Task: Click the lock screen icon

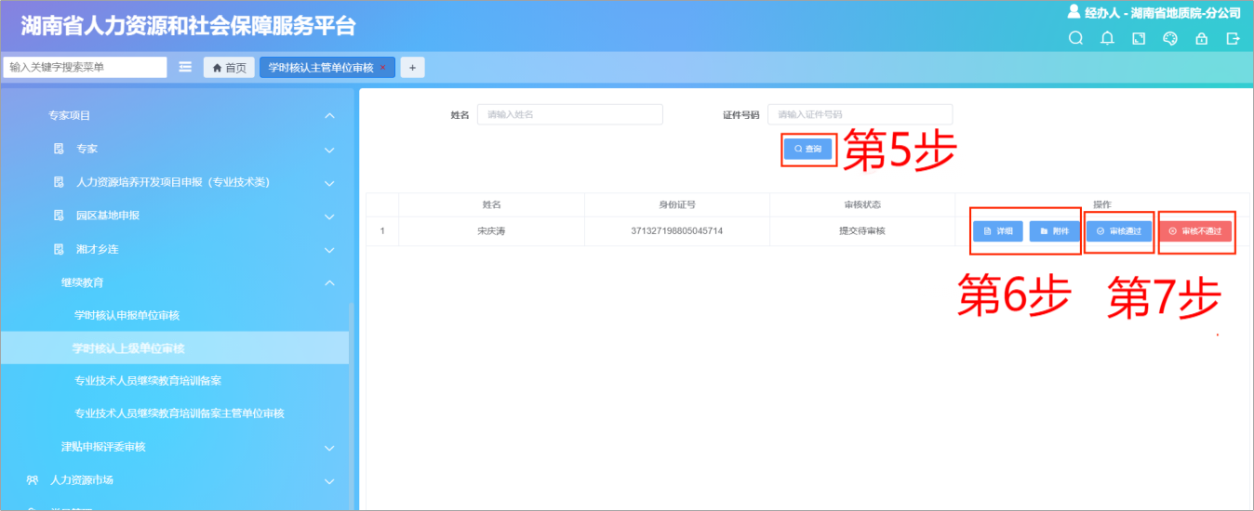Action: [1202, 39]
